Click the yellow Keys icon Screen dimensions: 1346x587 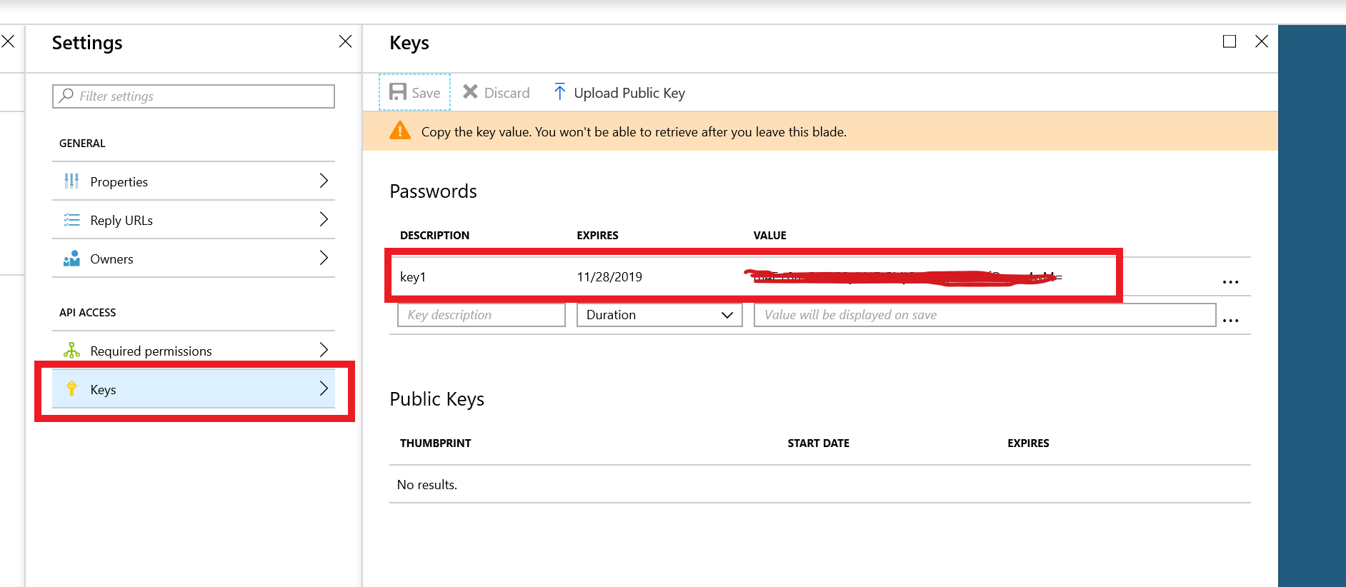[x=71, y=389]
